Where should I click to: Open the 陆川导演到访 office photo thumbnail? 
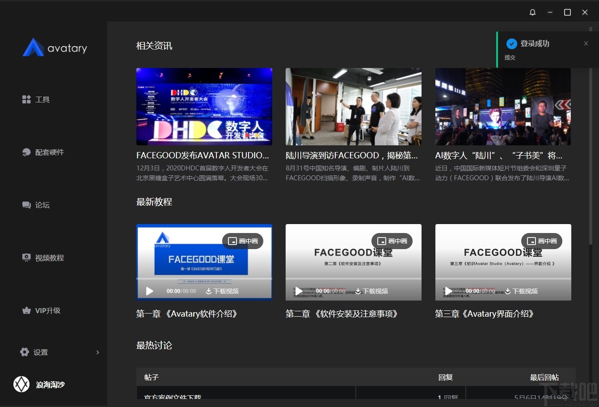[x=354, y=106]
